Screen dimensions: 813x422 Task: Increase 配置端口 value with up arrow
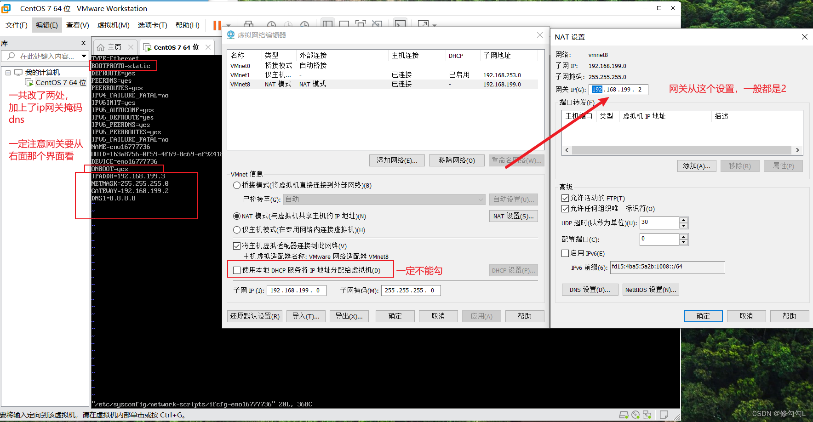click(684, 236)
